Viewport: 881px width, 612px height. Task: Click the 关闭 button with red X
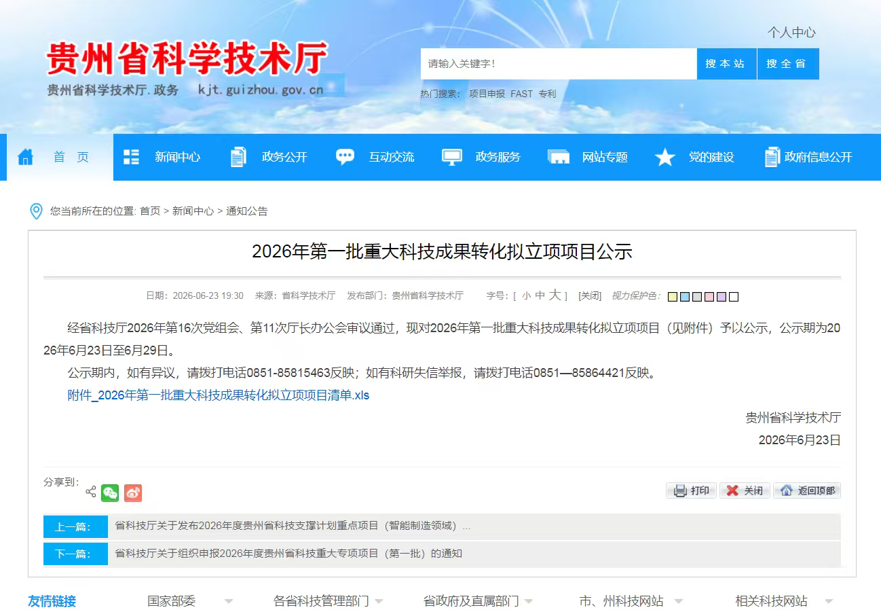click(x=745, y=490)
